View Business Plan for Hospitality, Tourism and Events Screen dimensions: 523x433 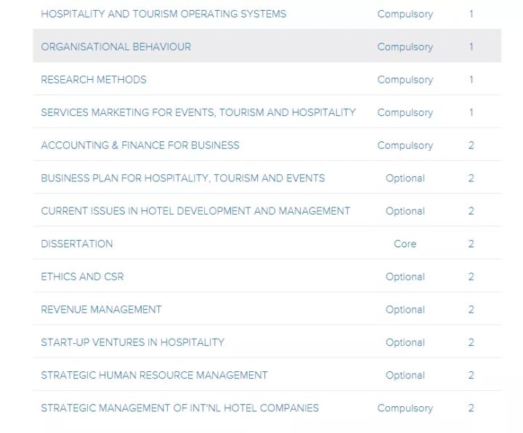coord(183,178)
